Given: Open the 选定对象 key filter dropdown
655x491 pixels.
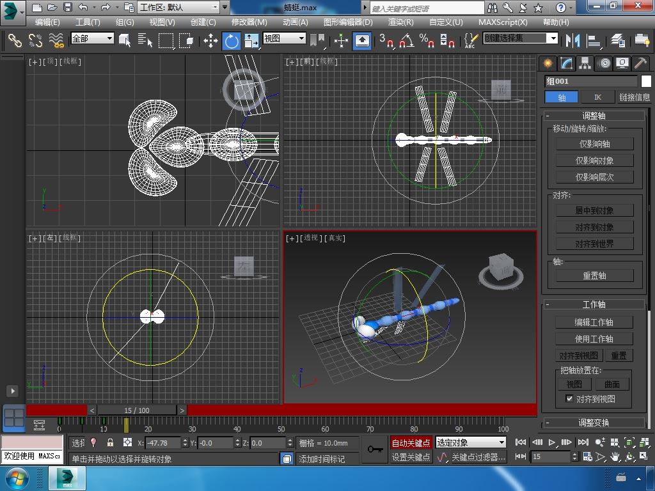Looking at the screenshot, I should pyautogui.click(x=470, y=442).
